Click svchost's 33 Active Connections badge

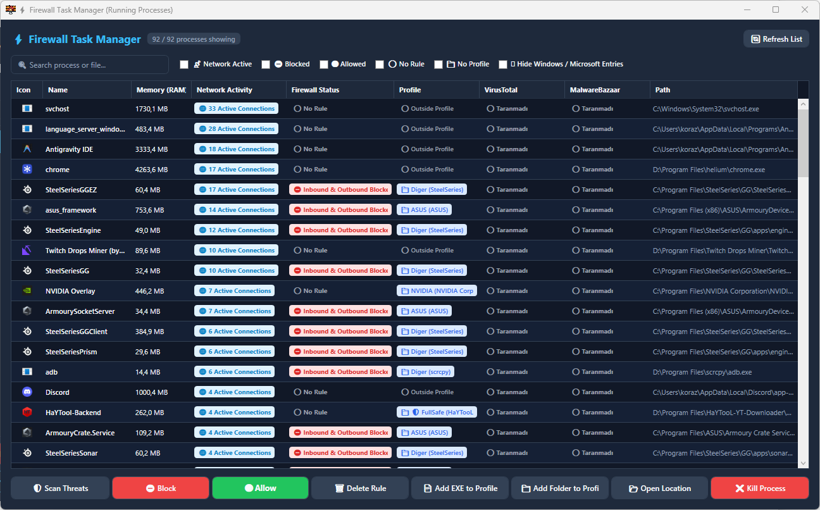click(x=236, y=109)
